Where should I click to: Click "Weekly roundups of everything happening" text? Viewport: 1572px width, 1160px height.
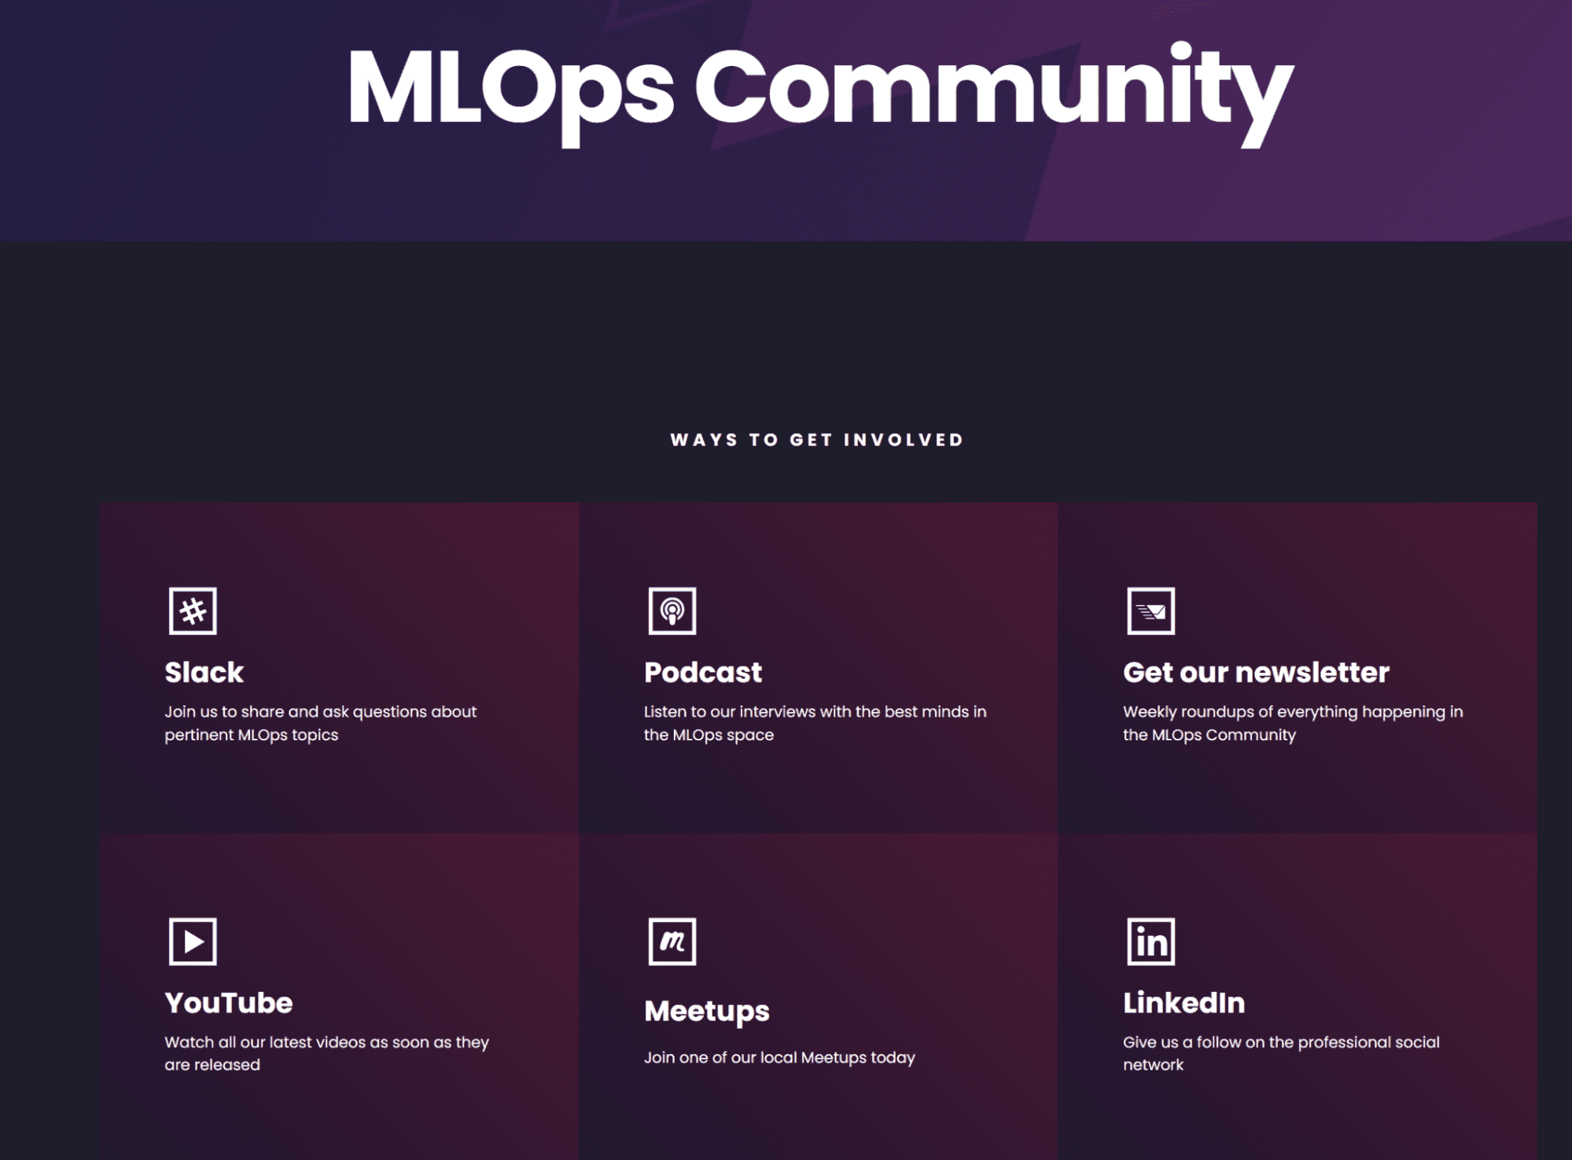[x=1293, y=723]
